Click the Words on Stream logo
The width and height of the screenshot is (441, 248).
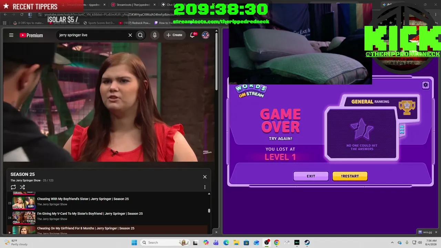point(251,91)
